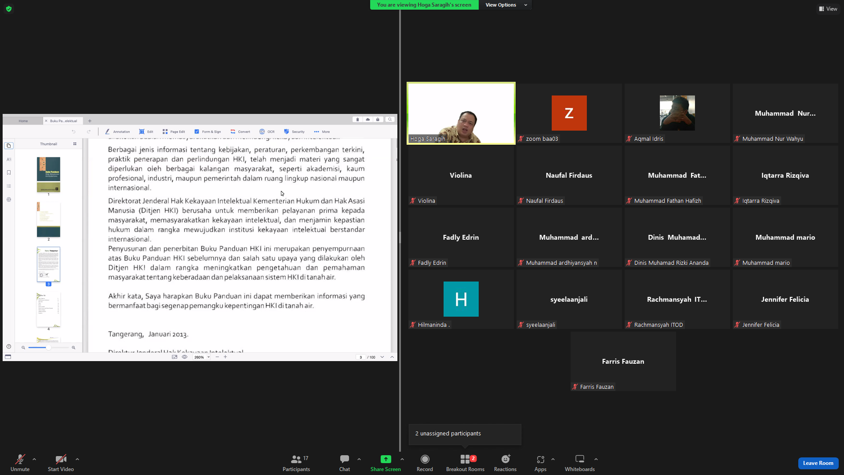
Task: Open the bookmarks sidebar panel
Action: (9, 172)
